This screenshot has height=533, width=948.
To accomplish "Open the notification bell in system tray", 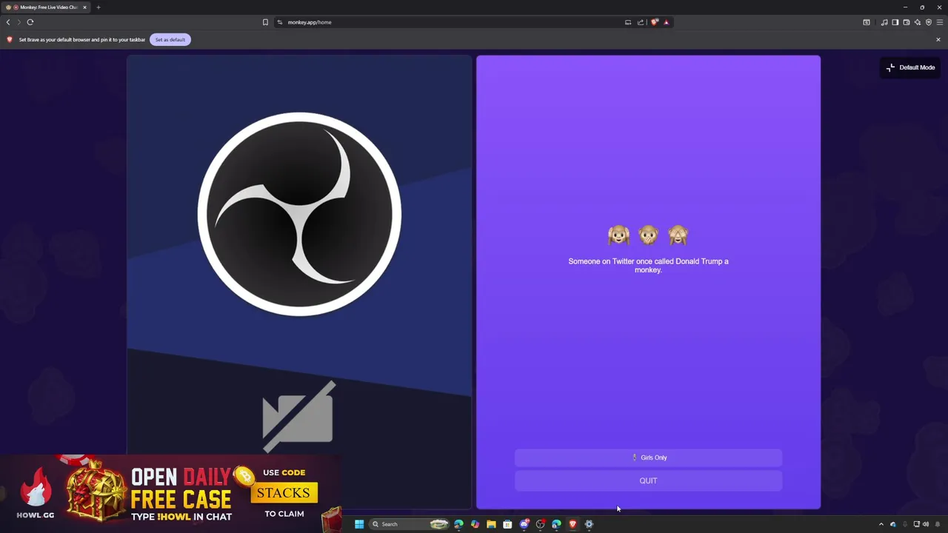I will pos(938,524).
